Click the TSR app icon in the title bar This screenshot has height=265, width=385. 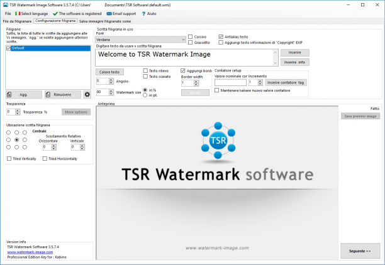6,4
